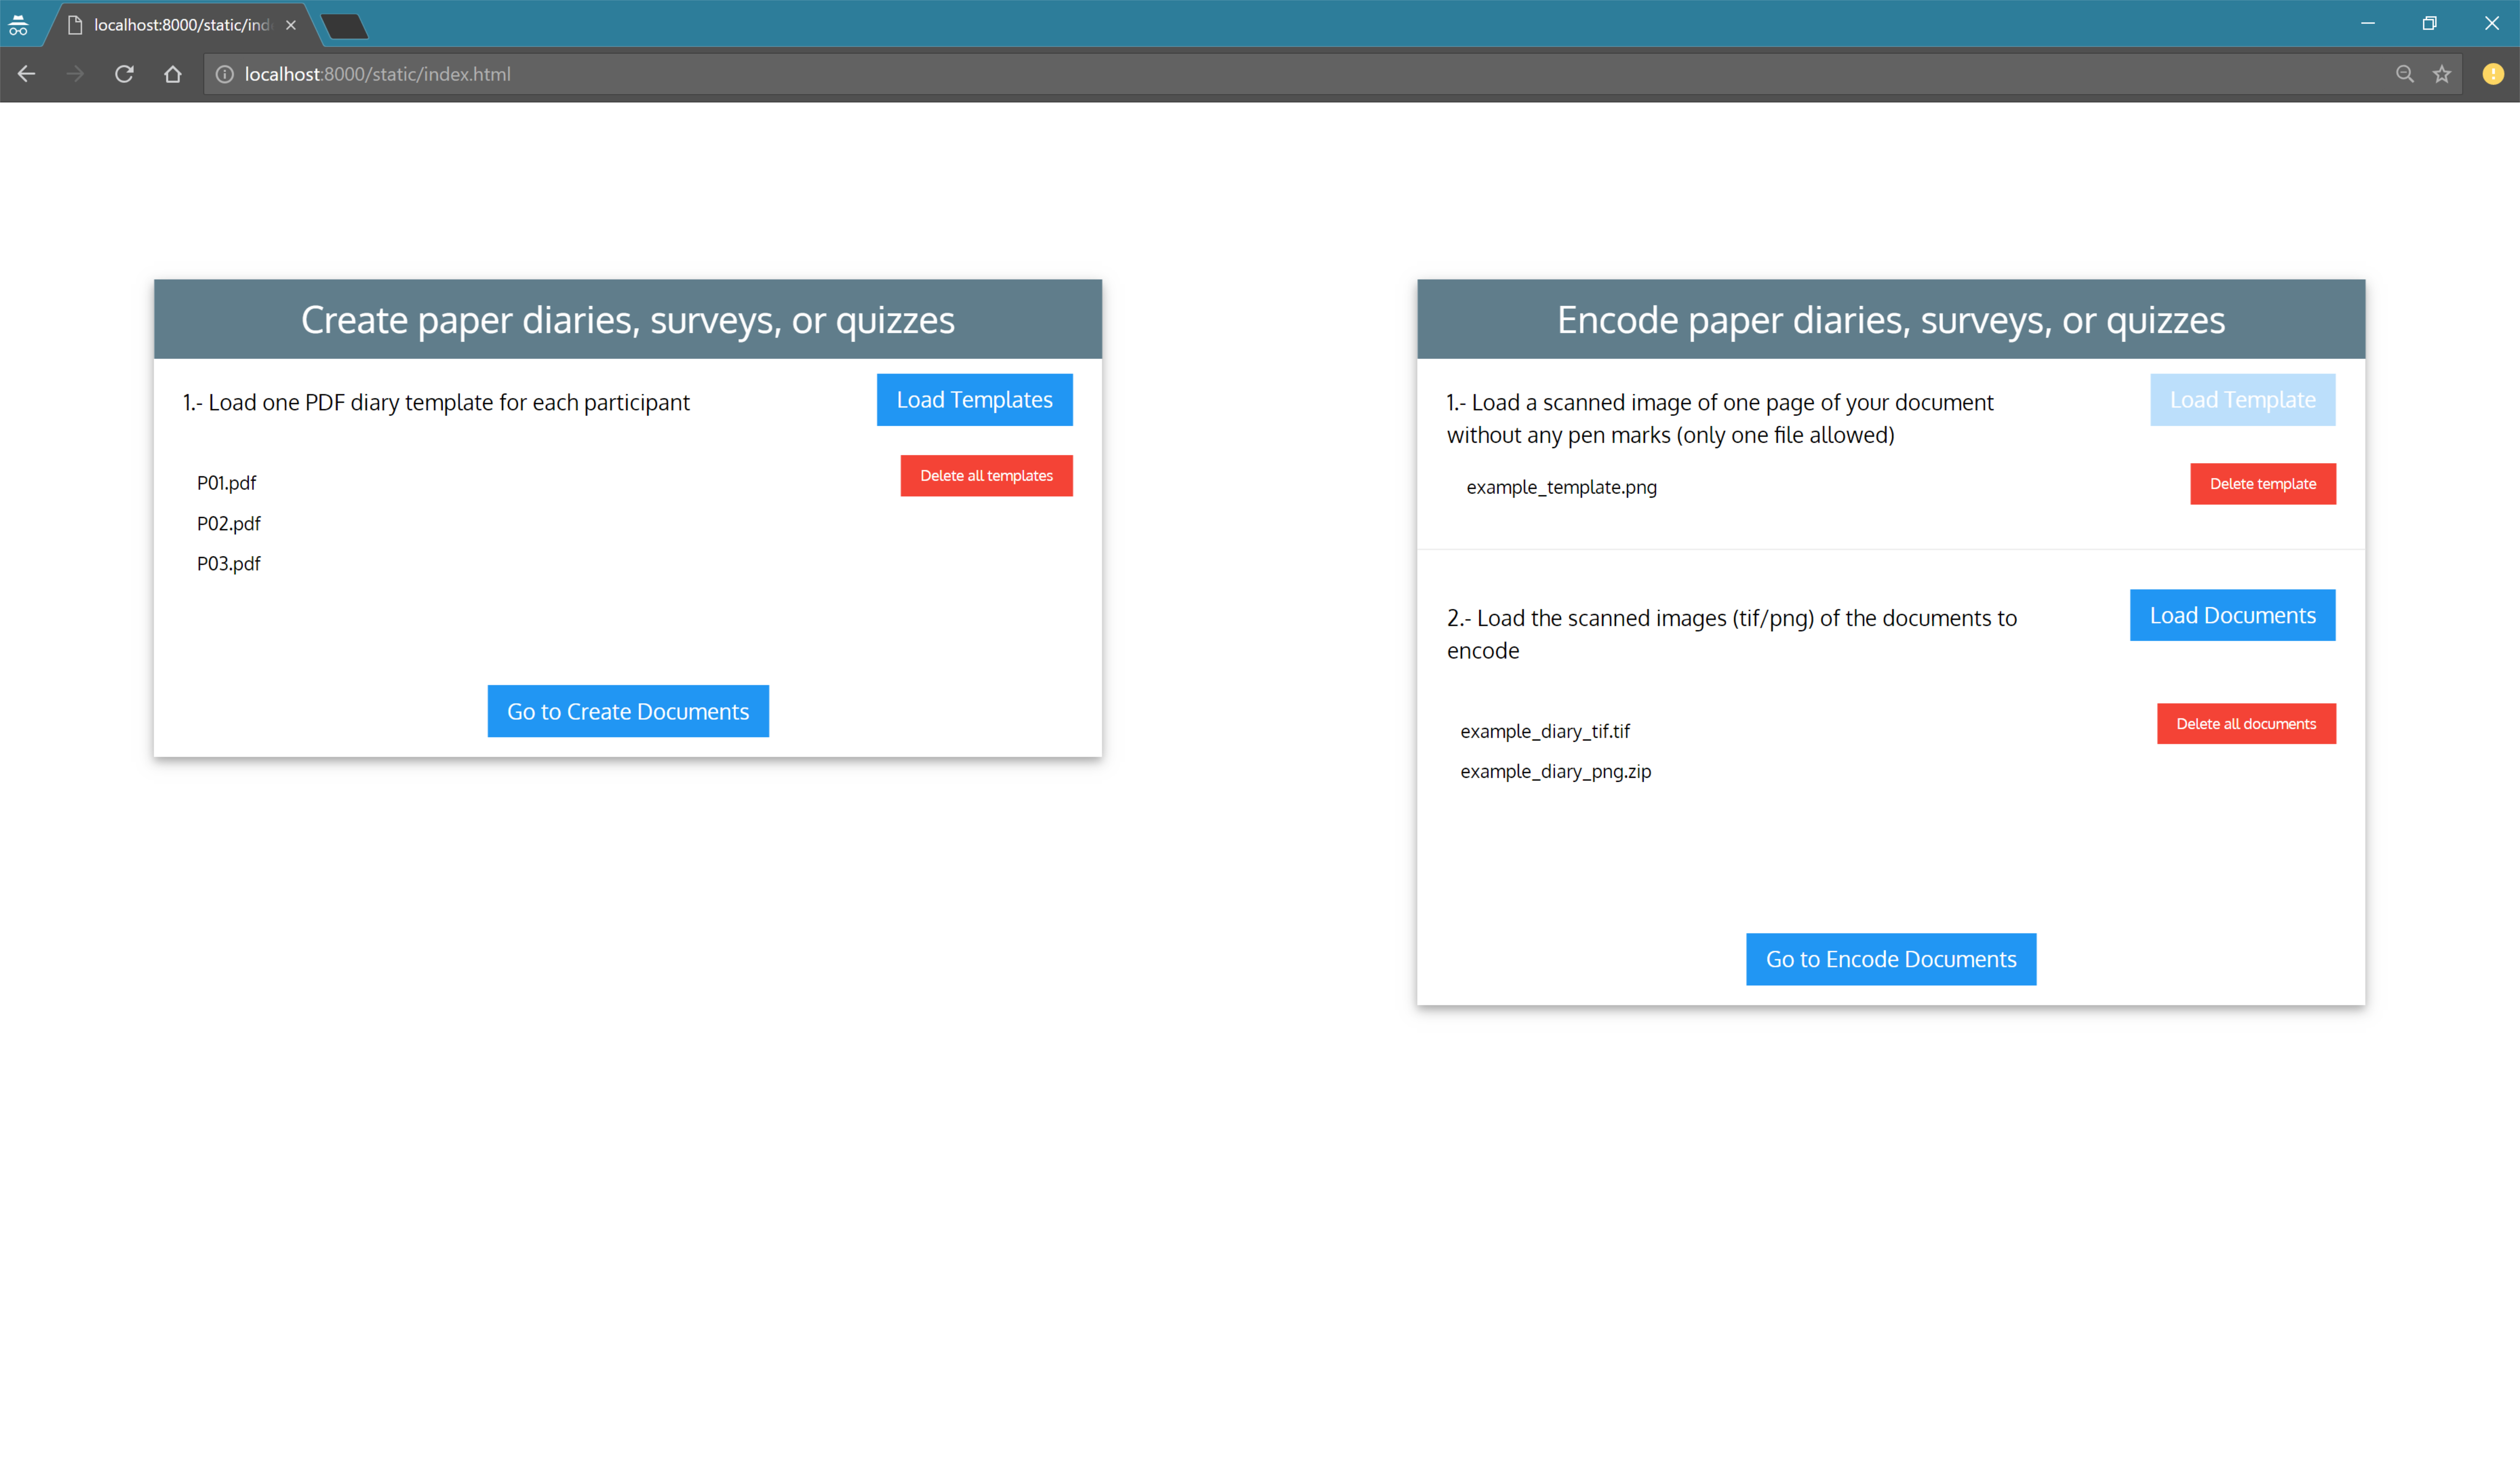The image size is (2520, 1465).
Task: Click the Delete template button
Action: [2262, 484]
